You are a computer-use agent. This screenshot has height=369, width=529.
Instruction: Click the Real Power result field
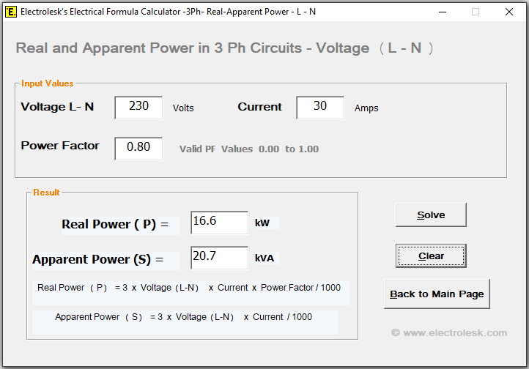(219, 223)
